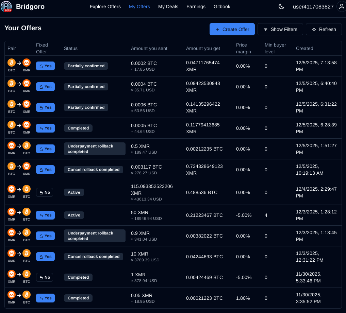Image resolution: width=346 pixels, height=313 pixels.
Task: Click the Created column header
Action: pos(304,48)
